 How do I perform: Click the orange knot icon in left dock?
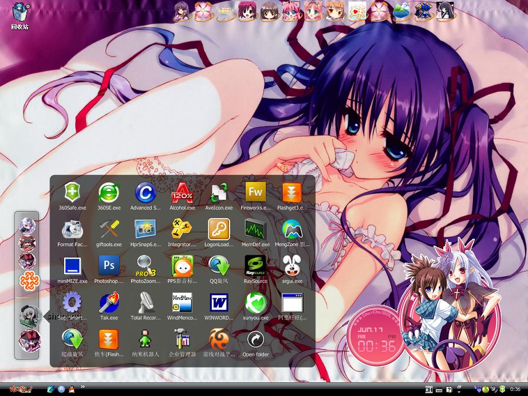[x=29, y=282]
